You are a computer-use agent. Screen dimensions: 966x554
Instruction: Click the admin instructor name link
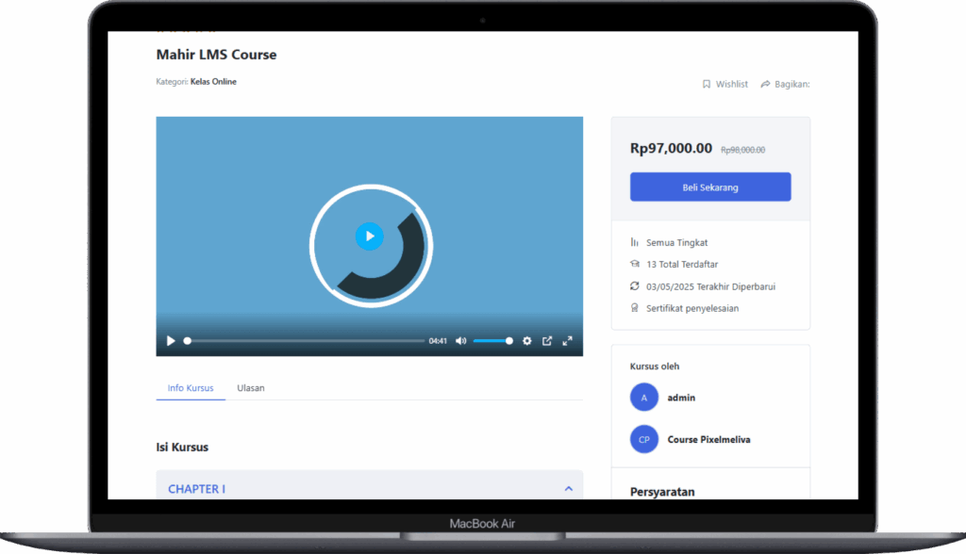[x=681, y=398]
